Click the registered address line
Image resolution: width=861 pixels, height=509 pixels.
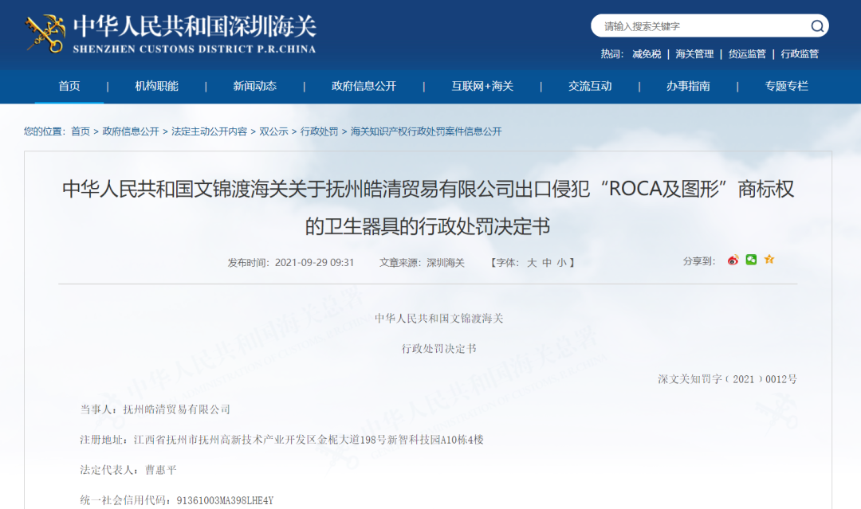coord(281,440)
